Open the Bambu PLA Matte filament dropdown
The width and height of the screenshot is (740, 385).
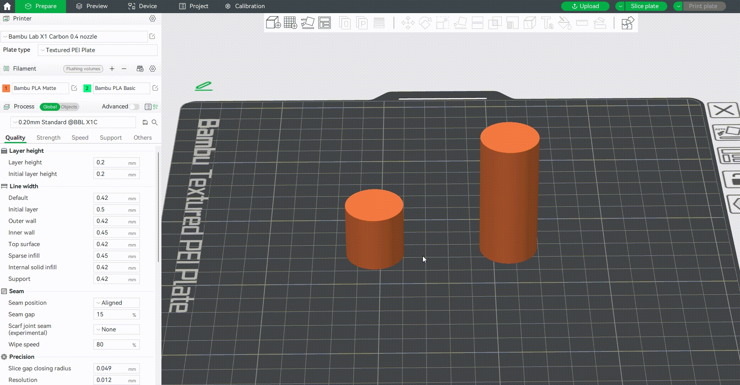[41, 88]
